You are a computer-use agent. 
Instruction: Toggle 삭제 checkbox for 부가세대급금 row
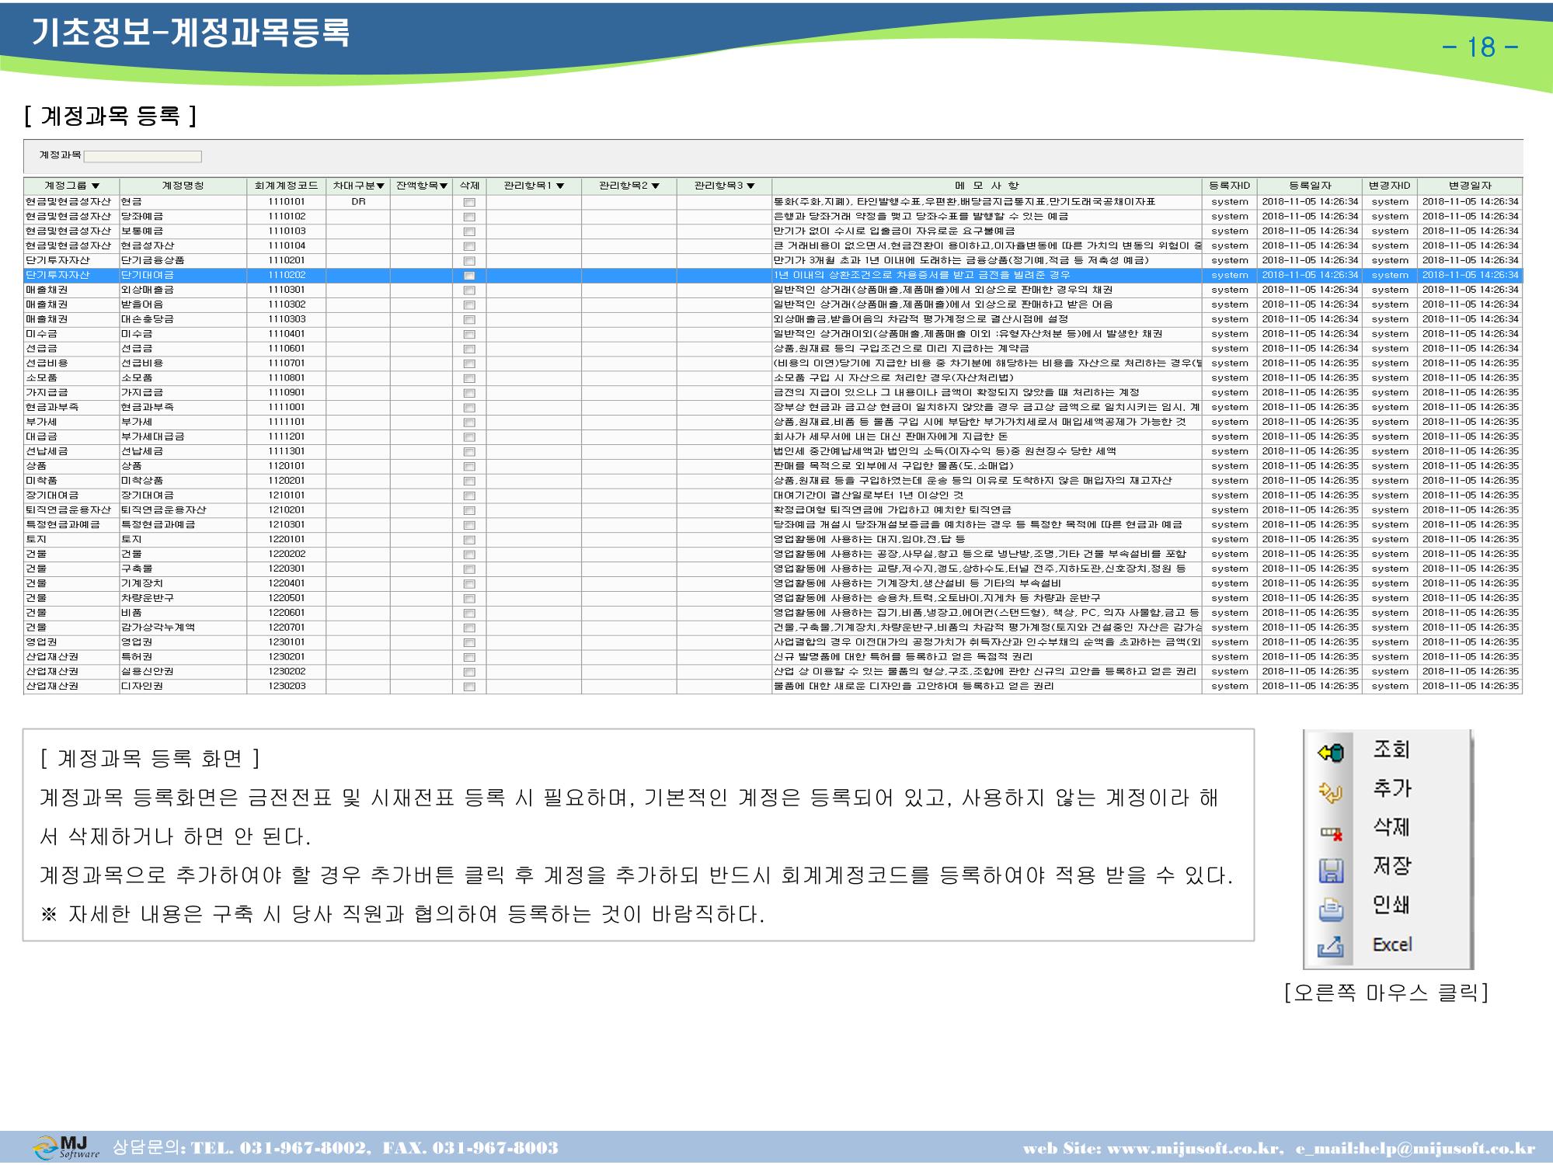469,437
